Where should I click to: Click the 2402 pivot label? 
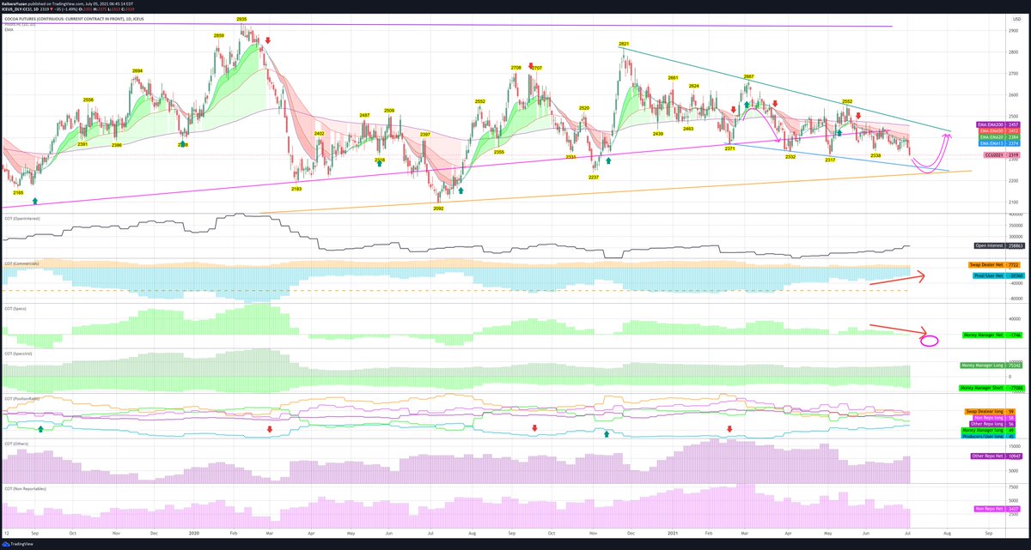click(319, 134)
